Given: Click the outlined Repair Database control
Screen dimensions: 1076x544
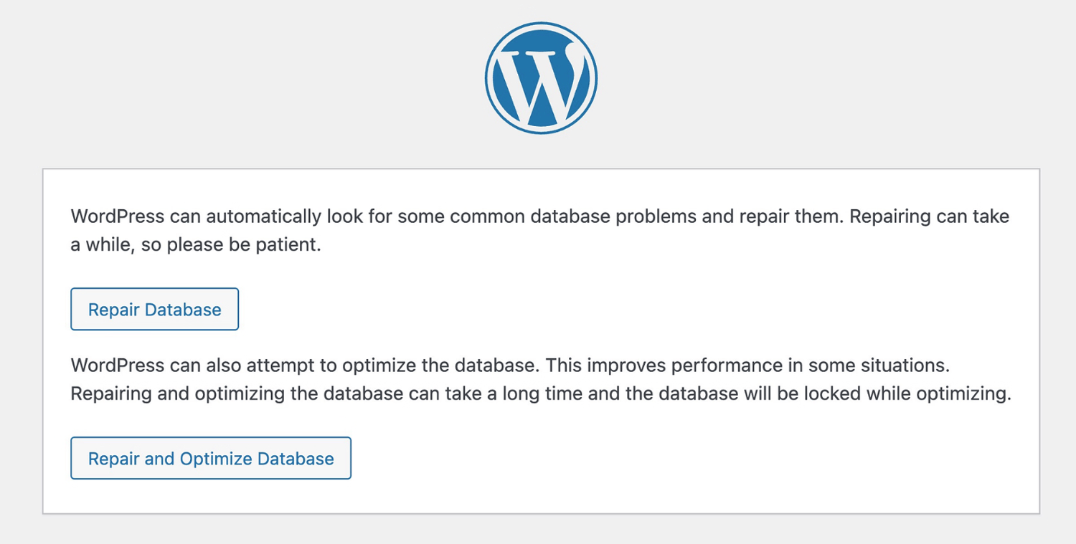Looking at the screenshot, I should (154, 309).
